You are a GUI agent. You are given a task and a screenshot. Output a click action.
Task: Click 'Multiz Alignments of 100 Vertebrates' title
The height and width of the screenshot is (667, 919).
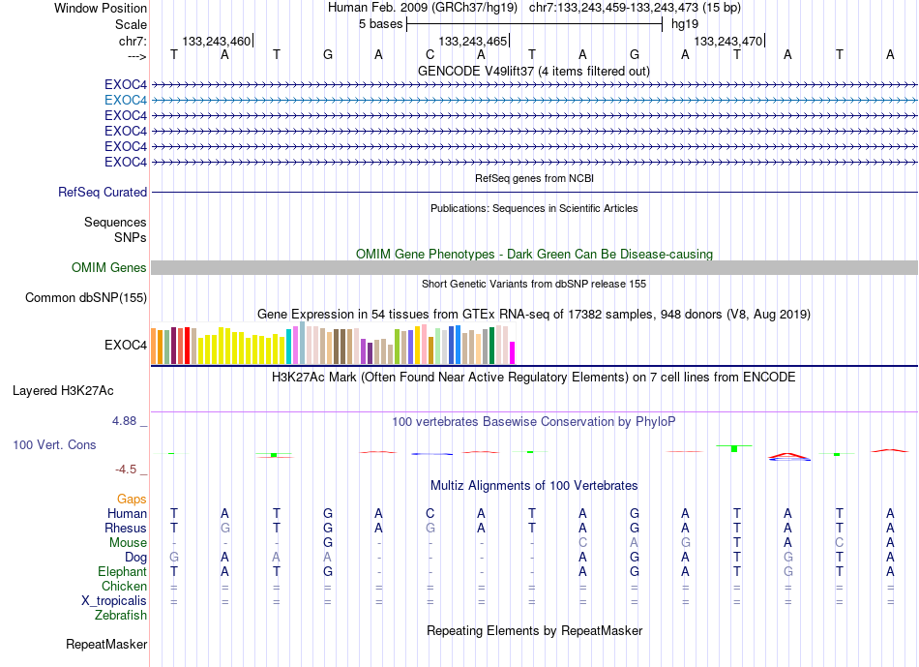point(534,486)
